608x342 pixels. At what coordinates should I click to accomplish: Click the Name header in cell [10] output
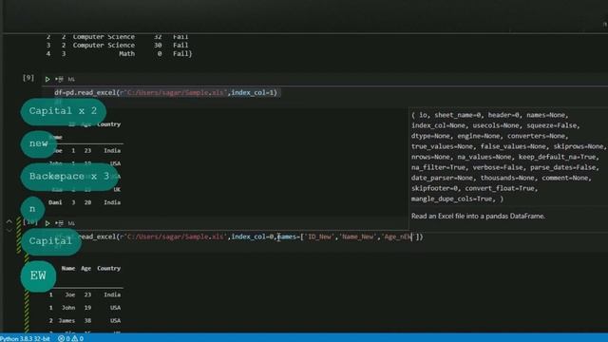click(68, 268)
